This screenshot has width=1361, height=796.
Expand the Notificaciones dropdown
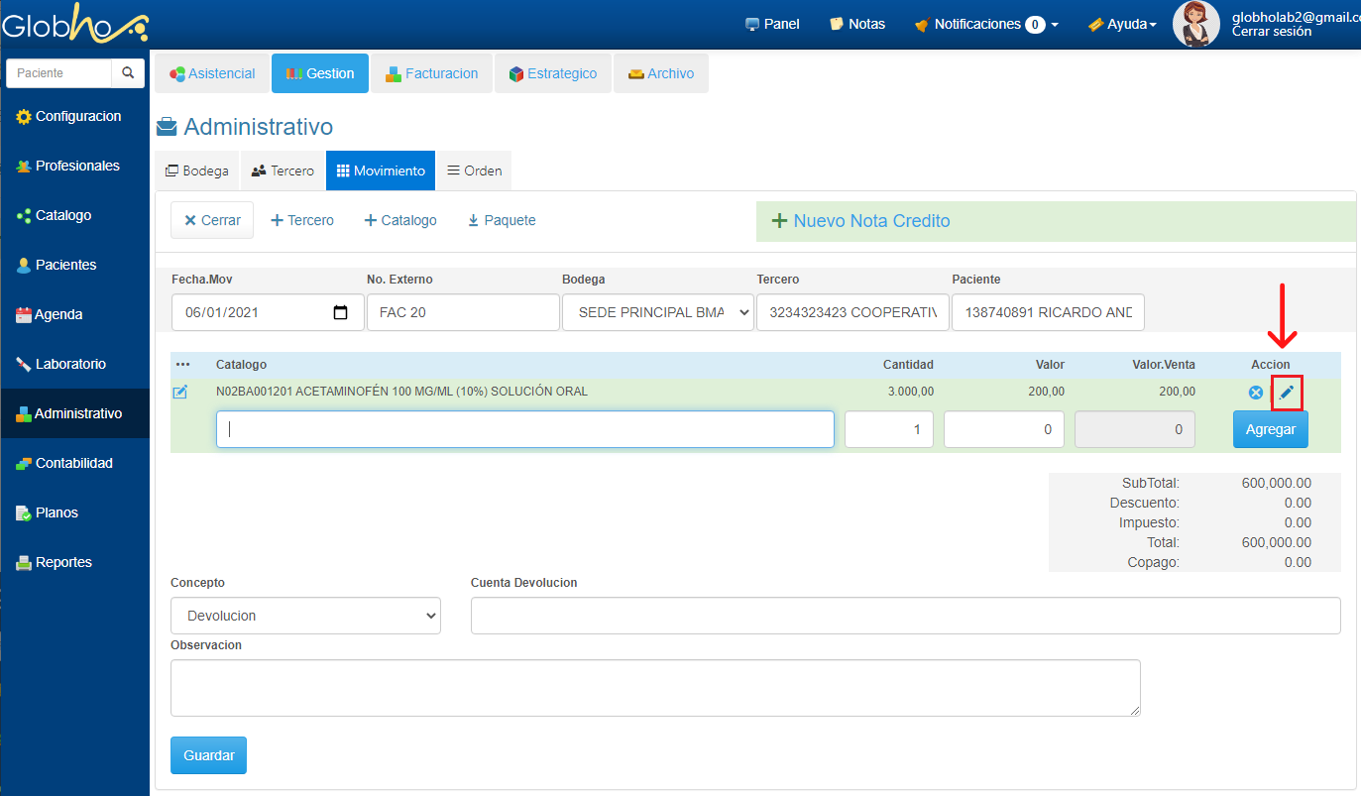[x=985, y=24]
